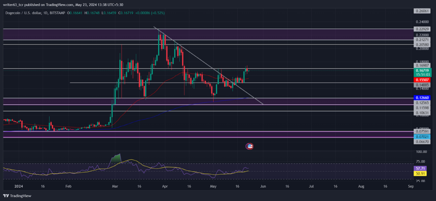Select the 0.26061 price label

[x=422, y=11]
